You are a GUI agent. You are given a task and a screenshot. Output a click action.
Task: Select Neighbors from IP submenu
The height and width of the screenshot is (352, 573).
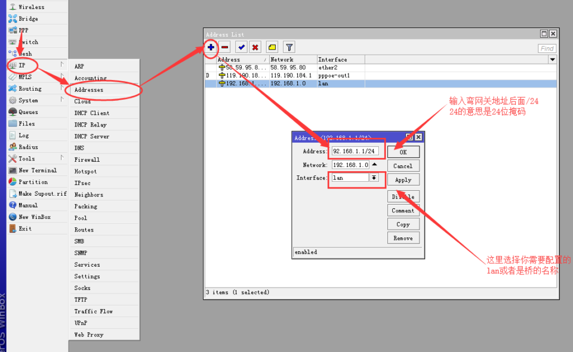point(104,194)
